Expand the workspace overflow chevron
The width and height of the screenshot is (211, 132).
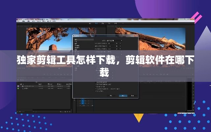click(x=123, y=23)
